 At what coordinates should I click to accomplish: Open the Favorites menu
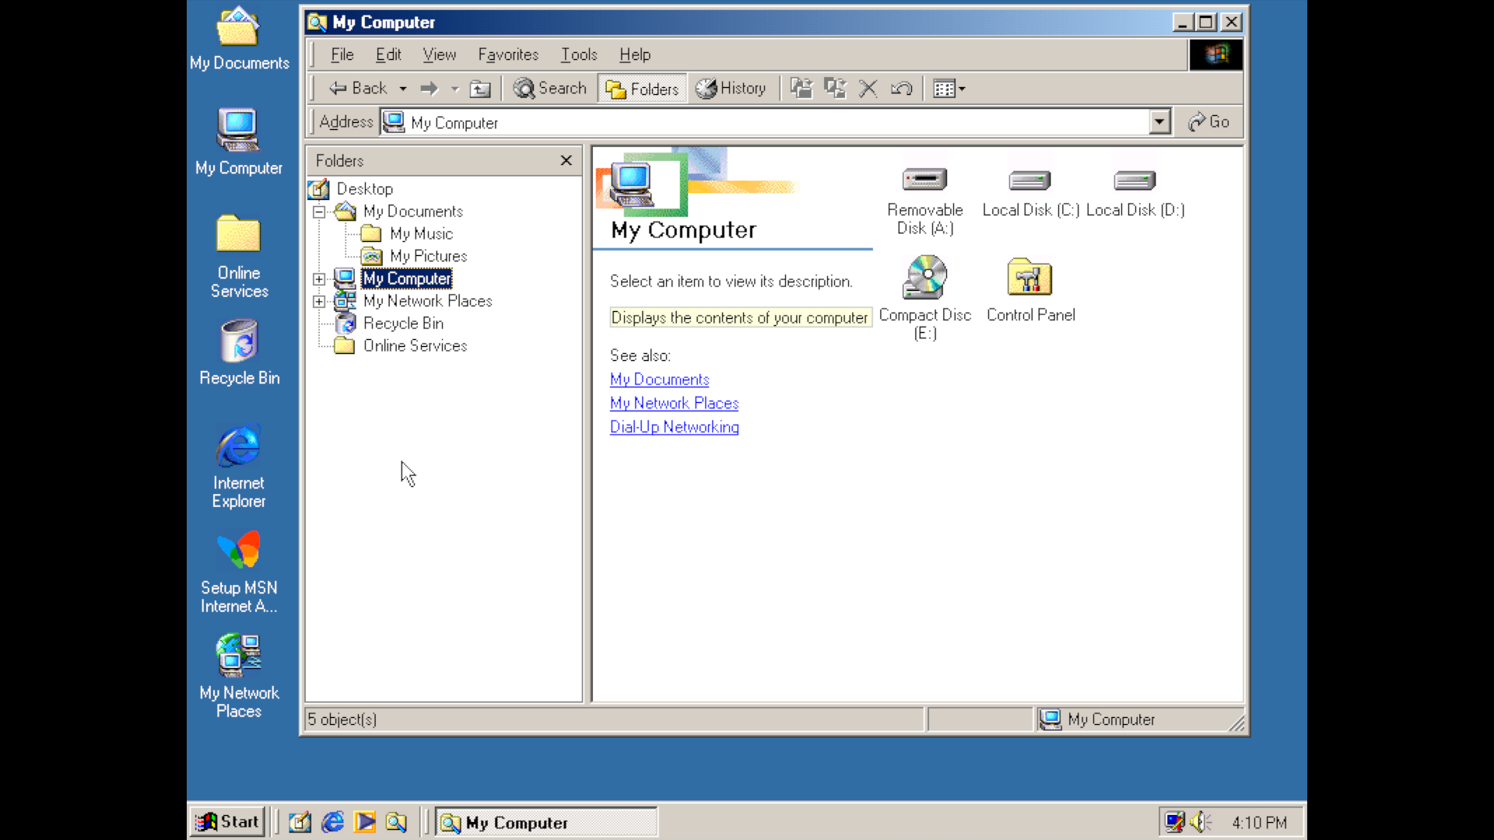508,54
